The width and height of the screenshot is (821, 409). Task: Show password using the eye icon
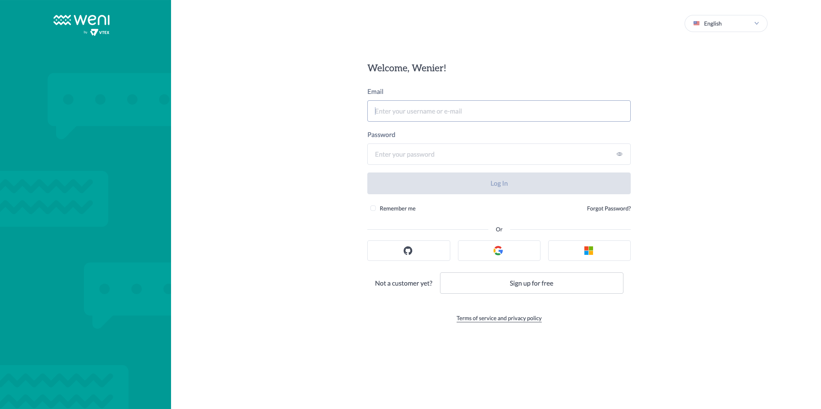(x=619, y=154)
